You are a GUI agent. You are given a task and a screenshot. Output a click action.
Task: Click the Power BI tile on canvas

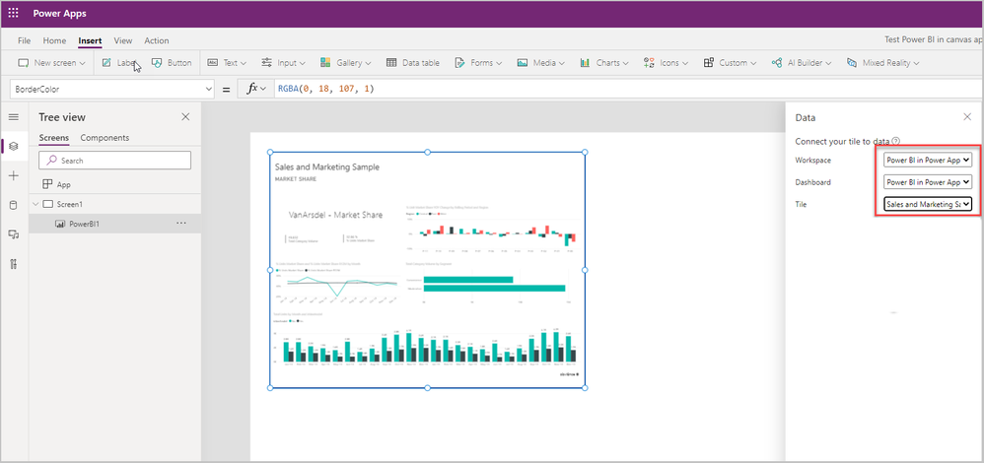click(x=427, y=270)
